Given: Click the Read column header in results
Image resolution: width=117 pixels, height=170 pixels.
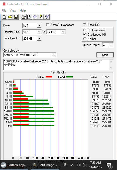Looking at the screenshot, I should pyautogui.click(x=106, y=77).
